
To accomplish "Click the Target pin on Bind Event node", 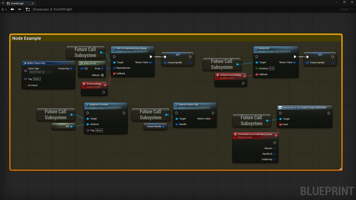I will [280, 119].
